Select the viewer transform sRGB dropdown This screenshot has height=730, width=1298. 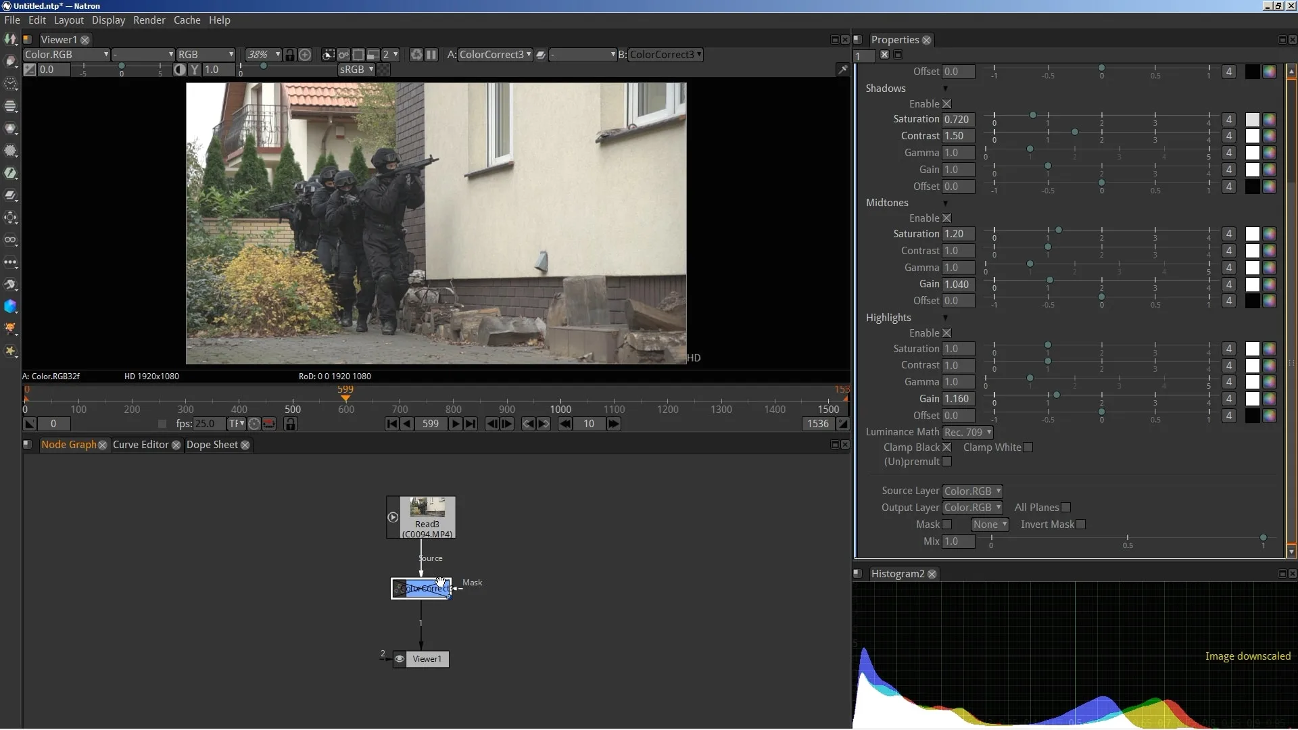tap(354, 70)
